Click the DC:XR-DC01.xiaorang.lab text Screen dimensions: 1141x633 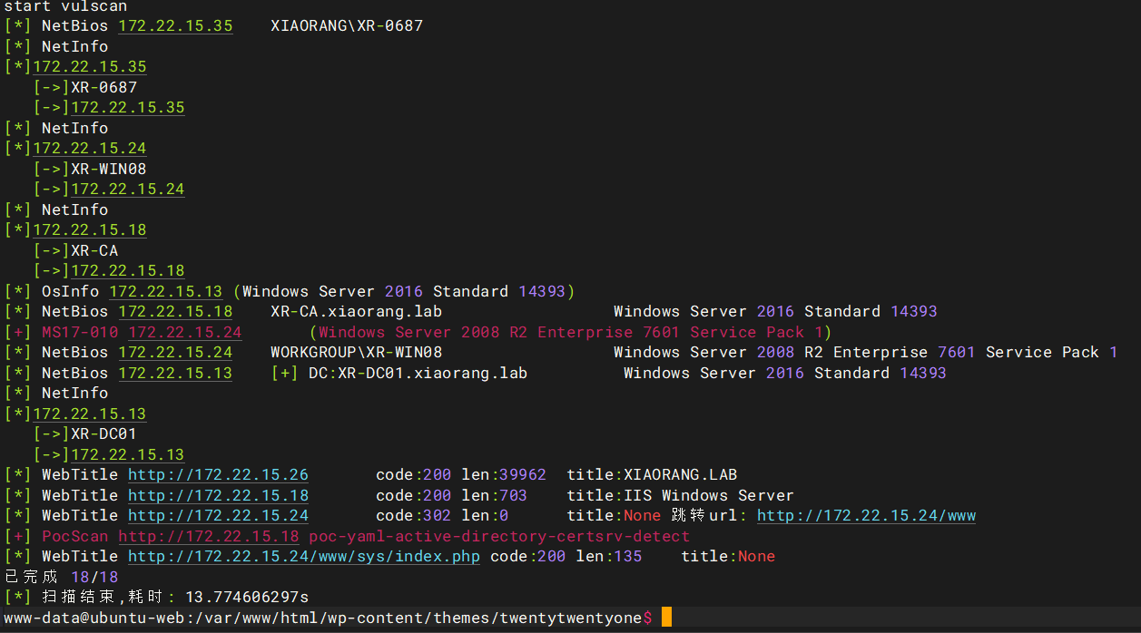click(418, 374)
